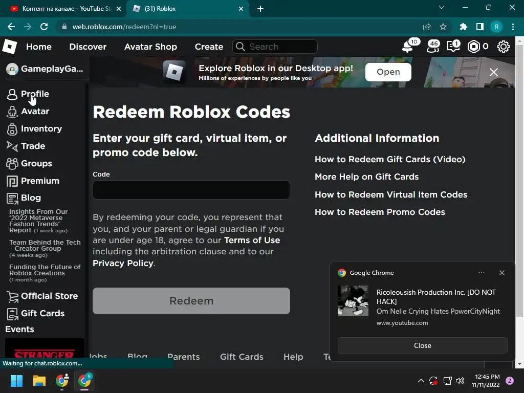Viewport: 524px width, 393px height.
Task: Open the Privacy Policy link
Action: (123, 263)
